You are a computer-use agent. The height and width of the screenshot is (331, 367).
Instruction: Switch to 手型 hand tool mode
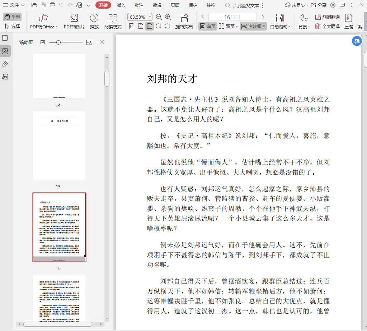coord(12,17)
